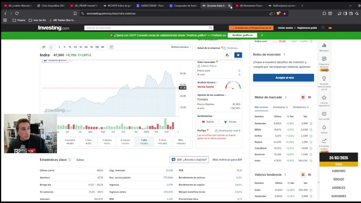361x203 pixels.
Task: Open the browser apps grid icon
Action: tap(5, 20)
